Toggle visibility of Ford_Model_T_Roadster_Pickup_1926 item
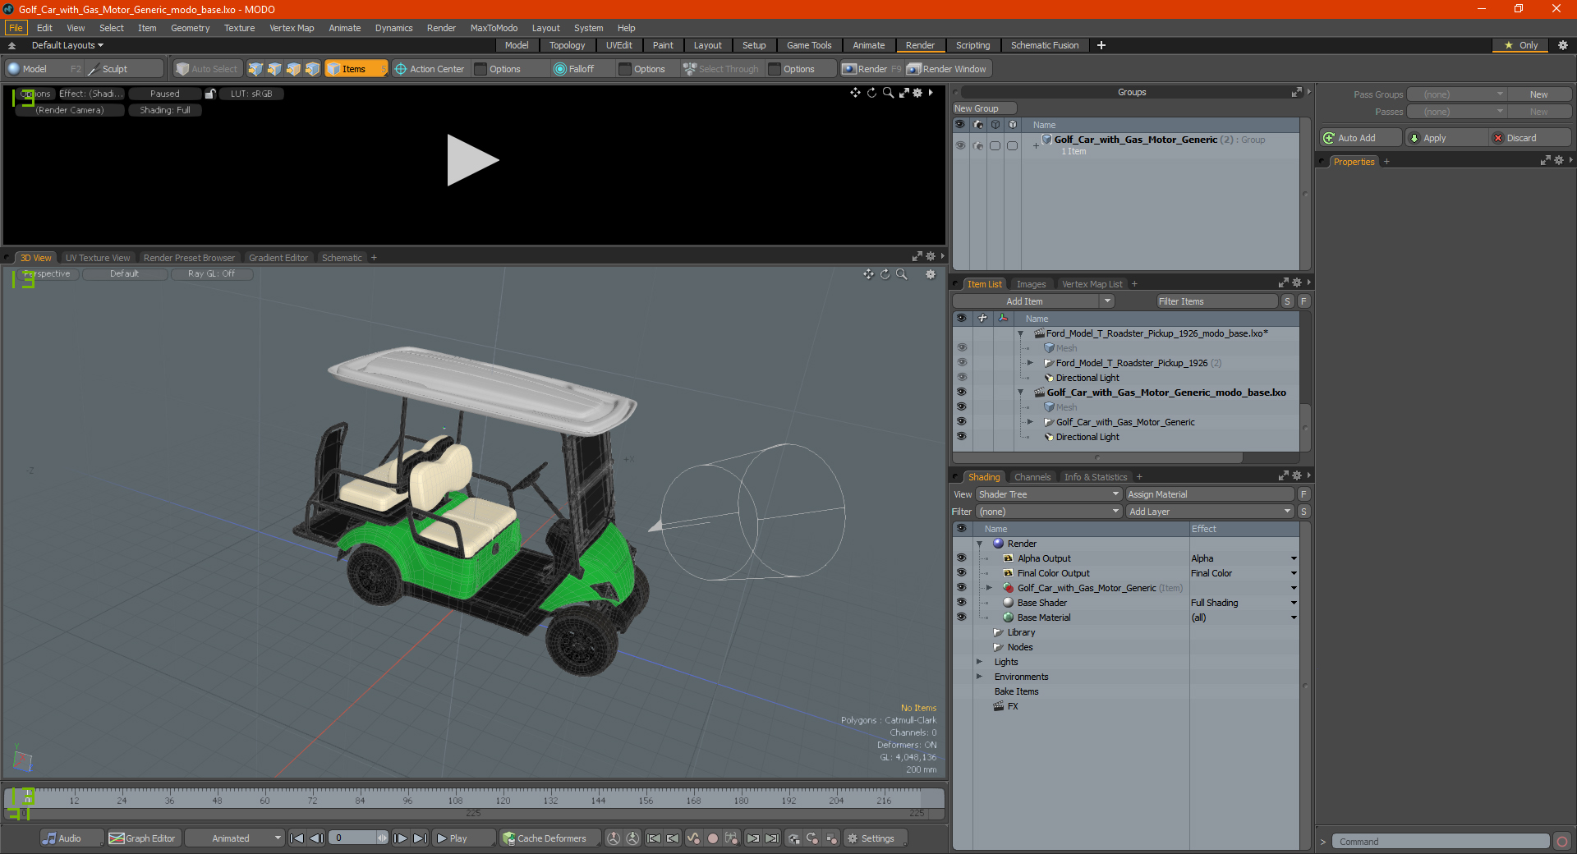1577x854 pixels. point(961,363)
